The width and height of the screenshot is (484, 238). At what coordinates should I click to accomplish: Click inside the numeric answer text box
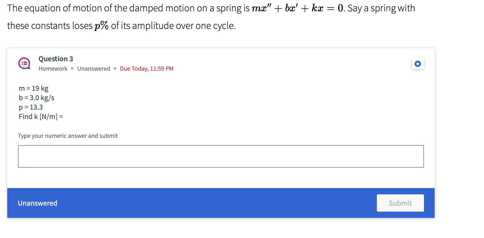pyautogui.click(x=220, y=156)
